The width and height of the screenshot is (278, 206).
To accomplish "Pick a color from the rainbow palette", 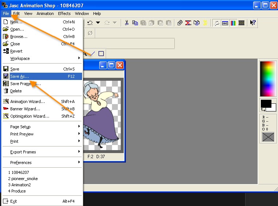I will click(268, 79).
